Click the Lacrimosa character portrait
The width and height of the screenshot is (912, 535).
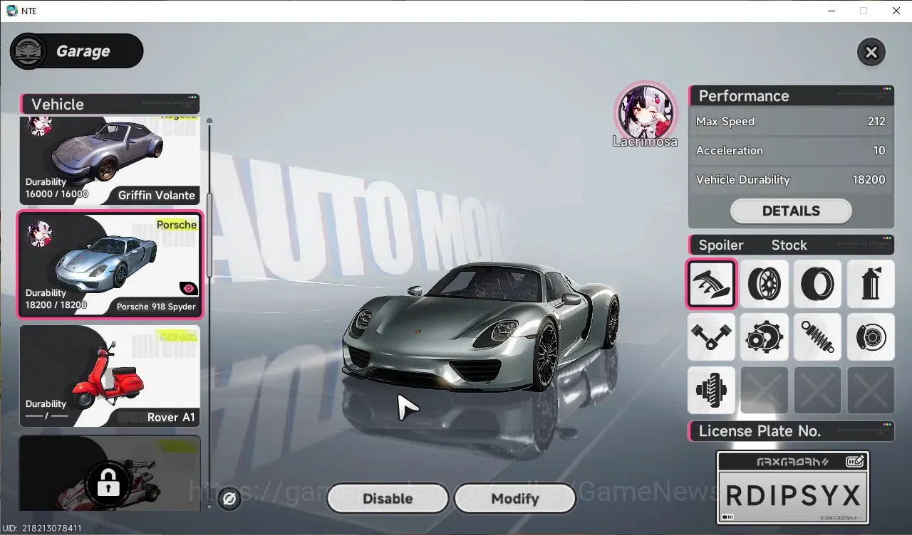click(x=644, y=111)
